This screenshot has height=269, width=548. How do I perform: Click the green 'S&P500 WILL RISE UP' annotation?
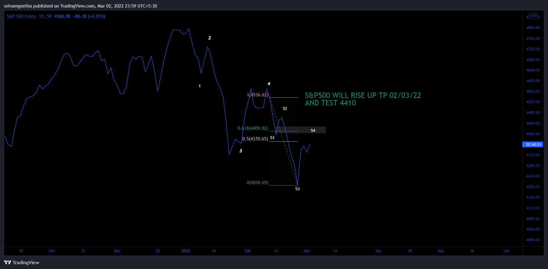(363, 95)
